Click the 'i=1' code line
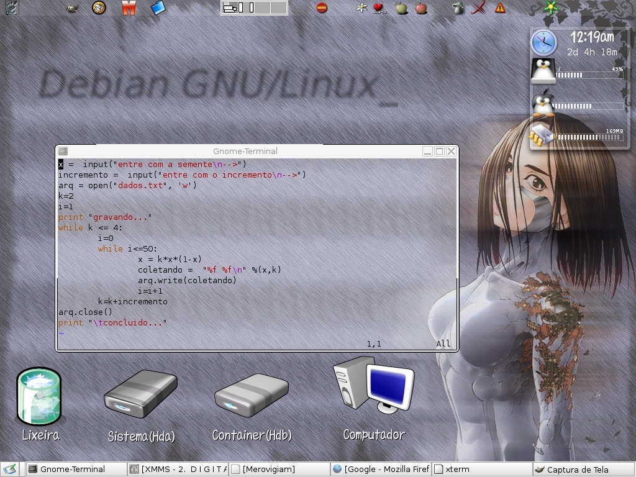636x477 pixels. 66,206
